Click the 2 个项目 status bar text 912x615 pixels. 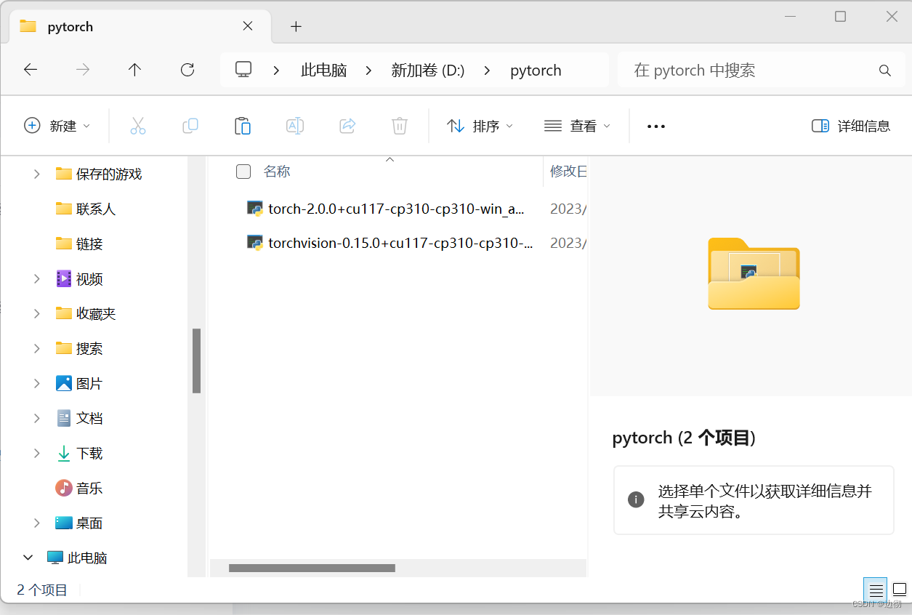42,590
